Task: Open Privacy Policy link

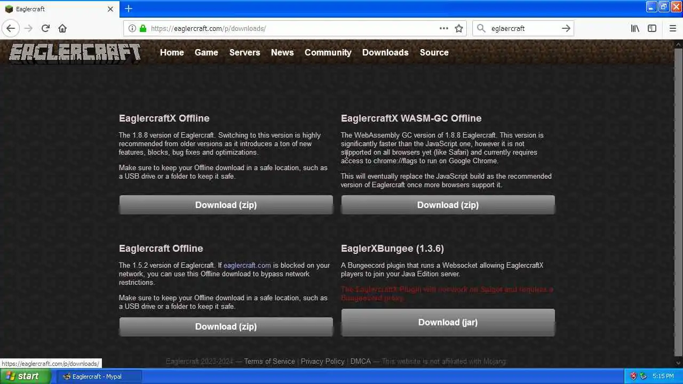Action: (322, 361)
